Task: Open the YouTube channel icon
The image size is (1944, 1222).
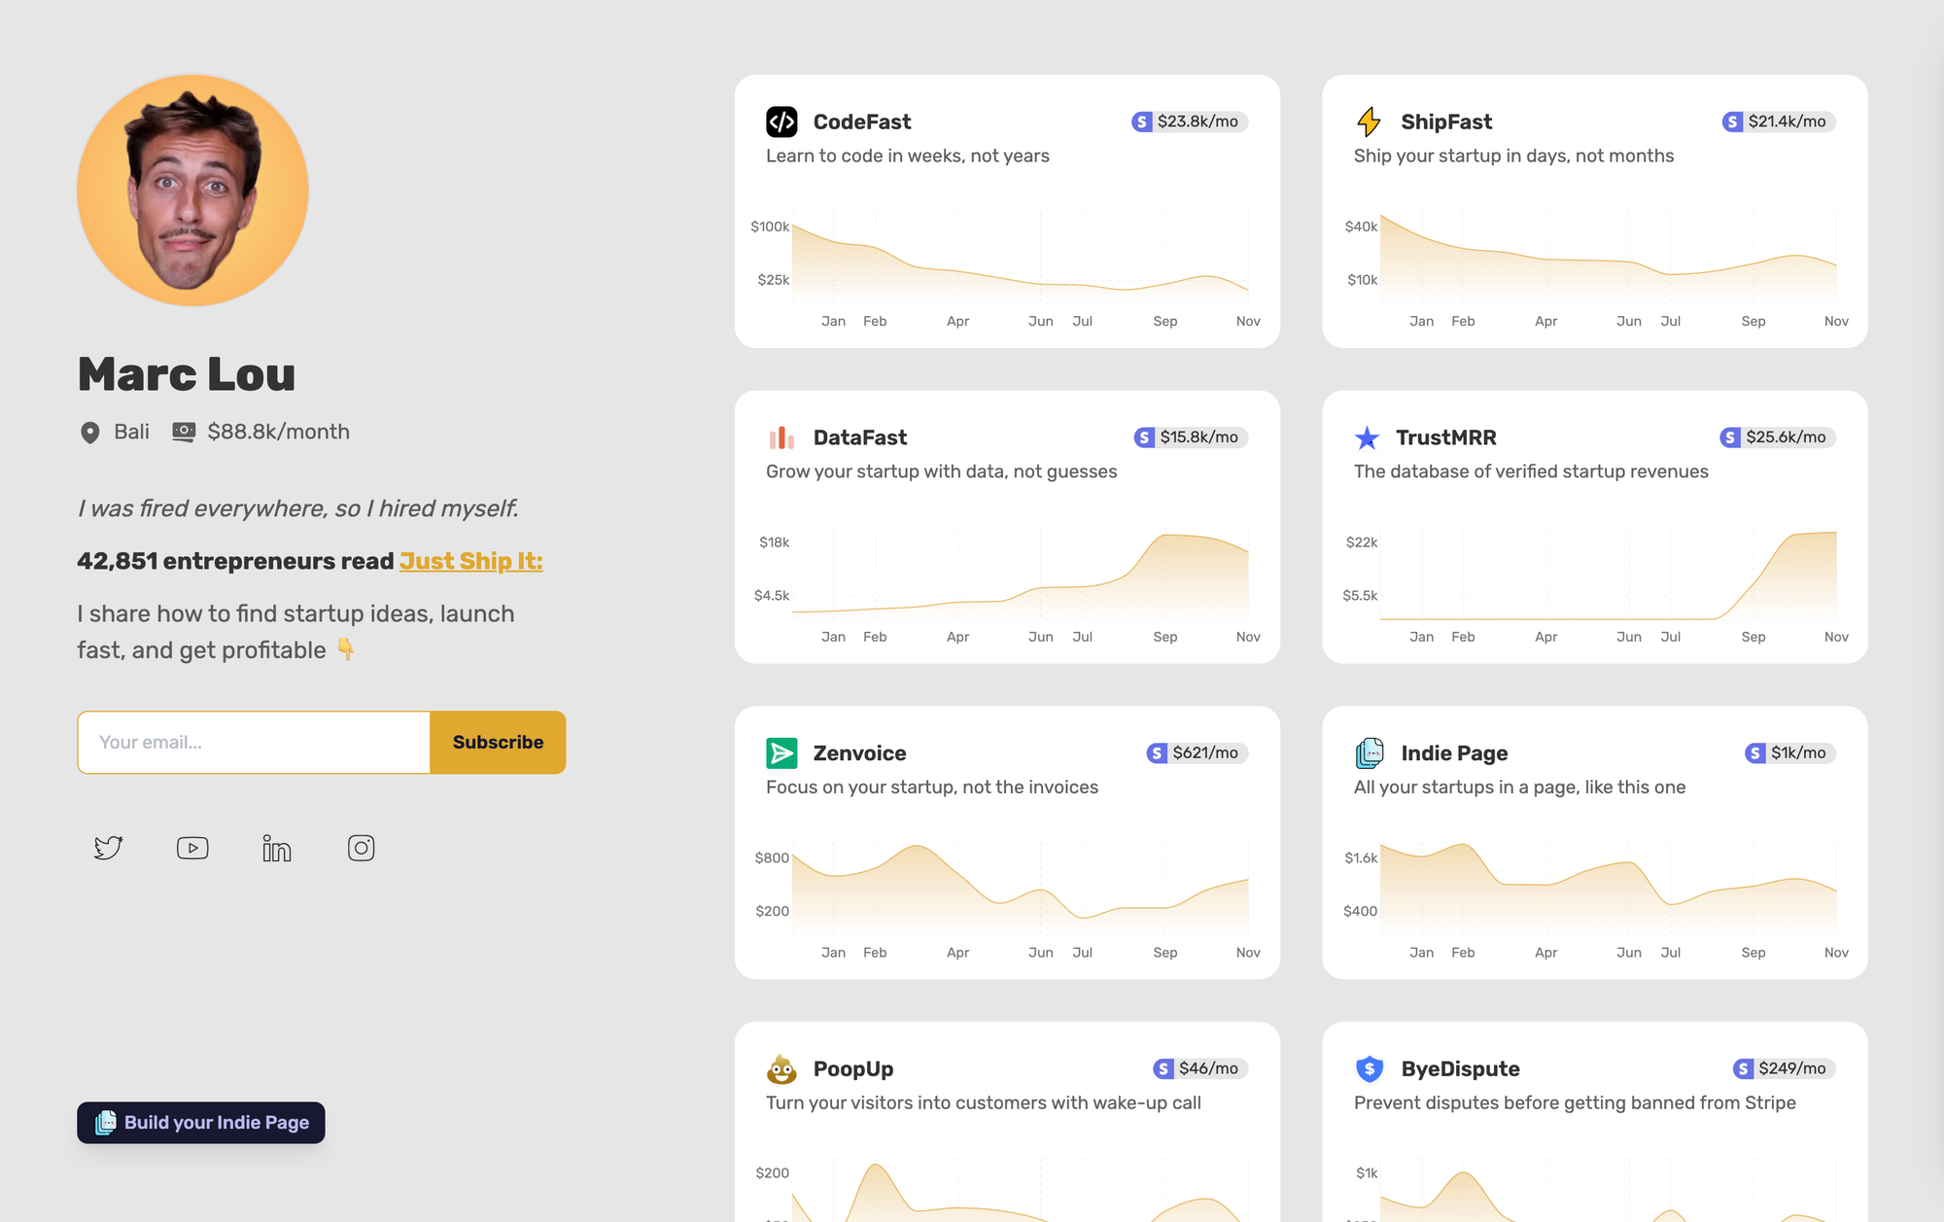Action: (192, 848)
